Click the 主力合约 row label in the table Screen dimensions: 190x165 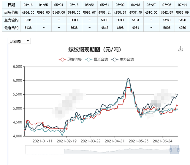coord(11,20)
